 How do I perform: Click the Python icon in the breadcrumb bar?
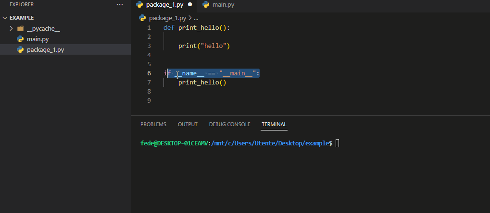pos(142,18)
